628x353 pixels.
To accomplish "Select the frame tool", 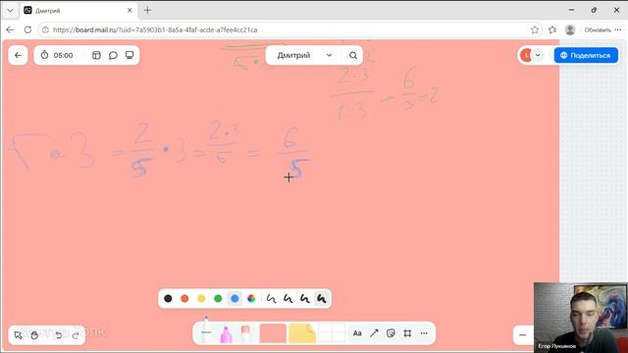I will pyautogui.click(x=407, y=333).
